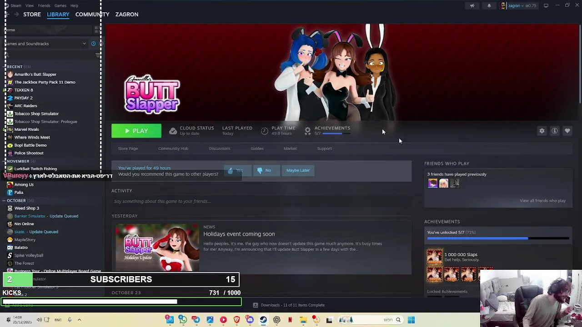Click the page vertical scrollbar
This screenshot has width=582, height=327.
pos(580,64)
